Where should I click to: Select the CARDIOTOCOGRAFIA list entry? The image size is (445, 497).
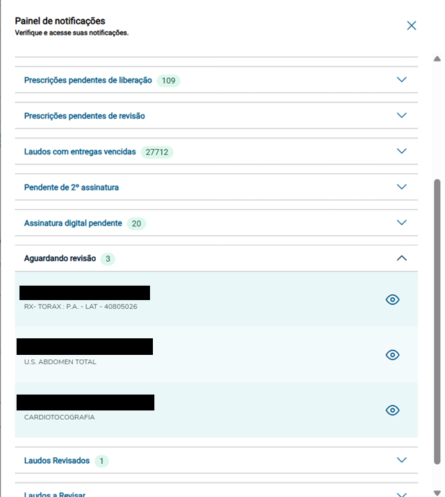[x=60, y=417]
